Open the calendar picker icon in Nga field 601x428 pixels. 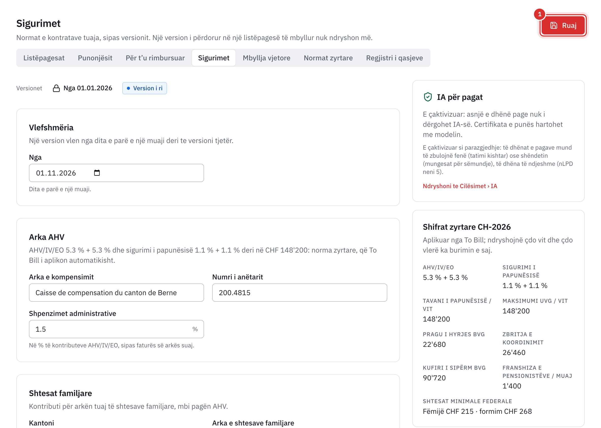coord(97,173)
